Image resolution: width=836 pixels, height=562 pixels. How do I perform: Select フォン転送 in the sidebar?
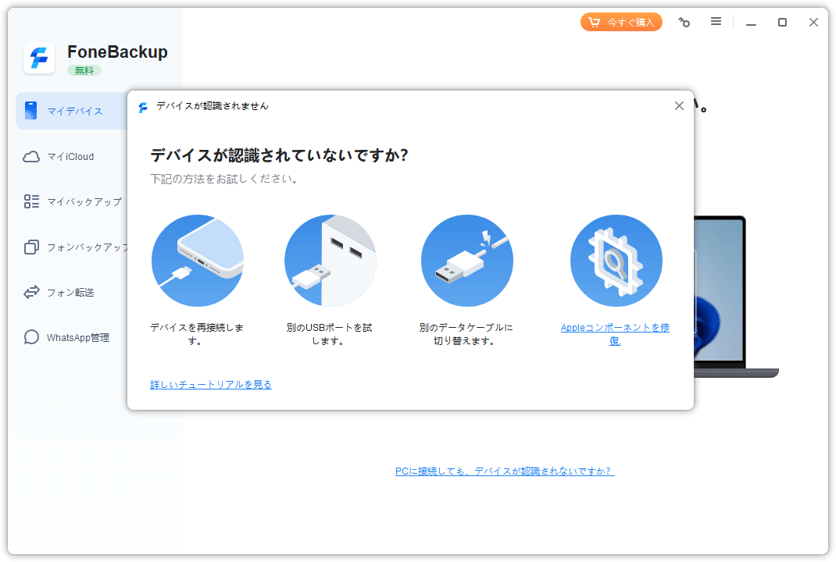pos(70,293)
